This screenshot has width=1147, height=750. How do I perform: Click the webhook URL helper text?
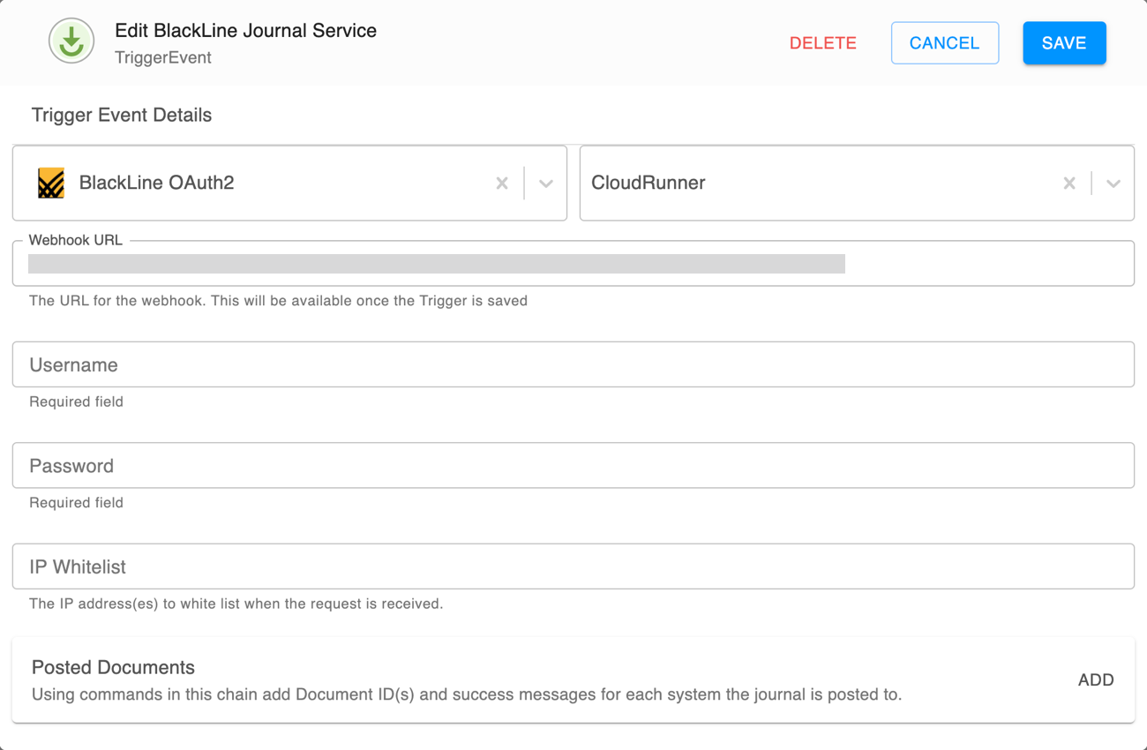(x=279, y=301)
